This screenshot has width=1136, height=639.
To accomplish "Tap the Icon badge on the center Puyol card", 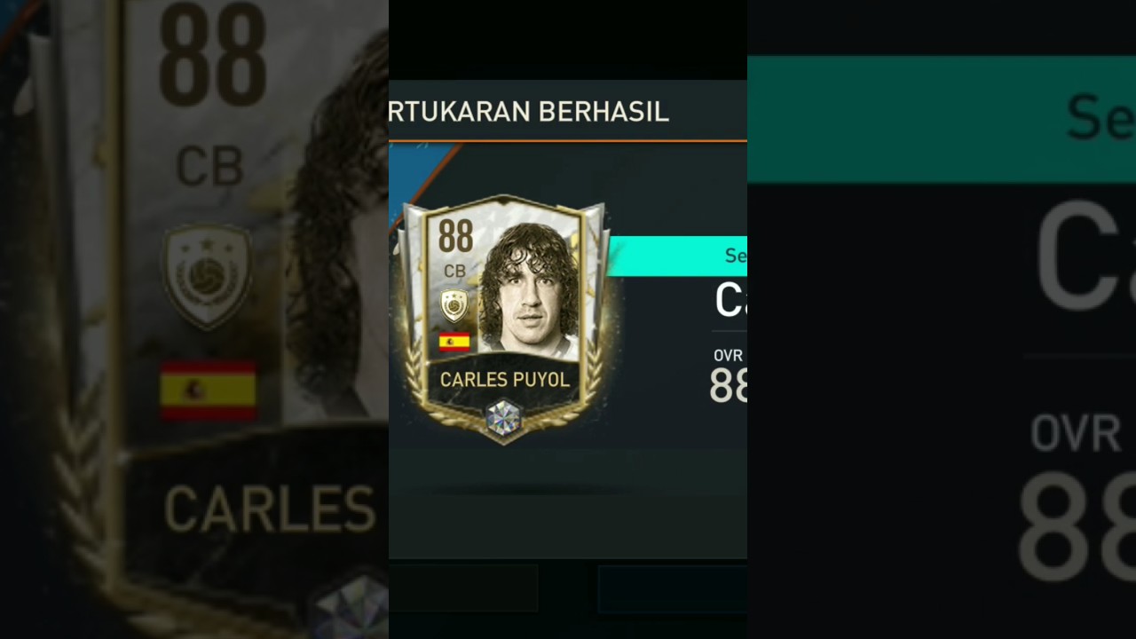I will click(454, 305).
